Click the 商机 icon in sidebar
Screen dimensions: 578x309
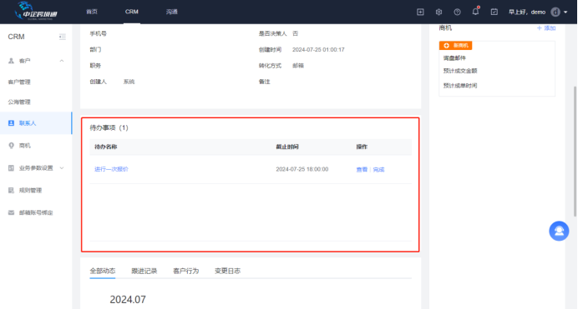click(x=11, y=146)
